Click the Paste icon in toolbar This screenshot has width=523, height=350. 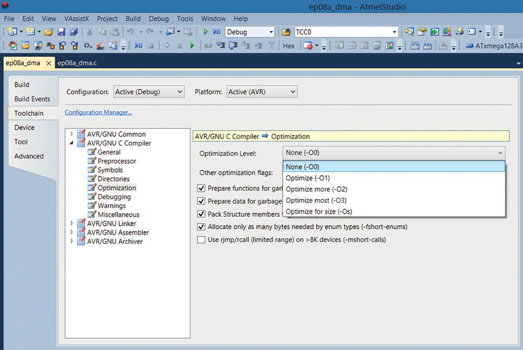click(114, 32)
